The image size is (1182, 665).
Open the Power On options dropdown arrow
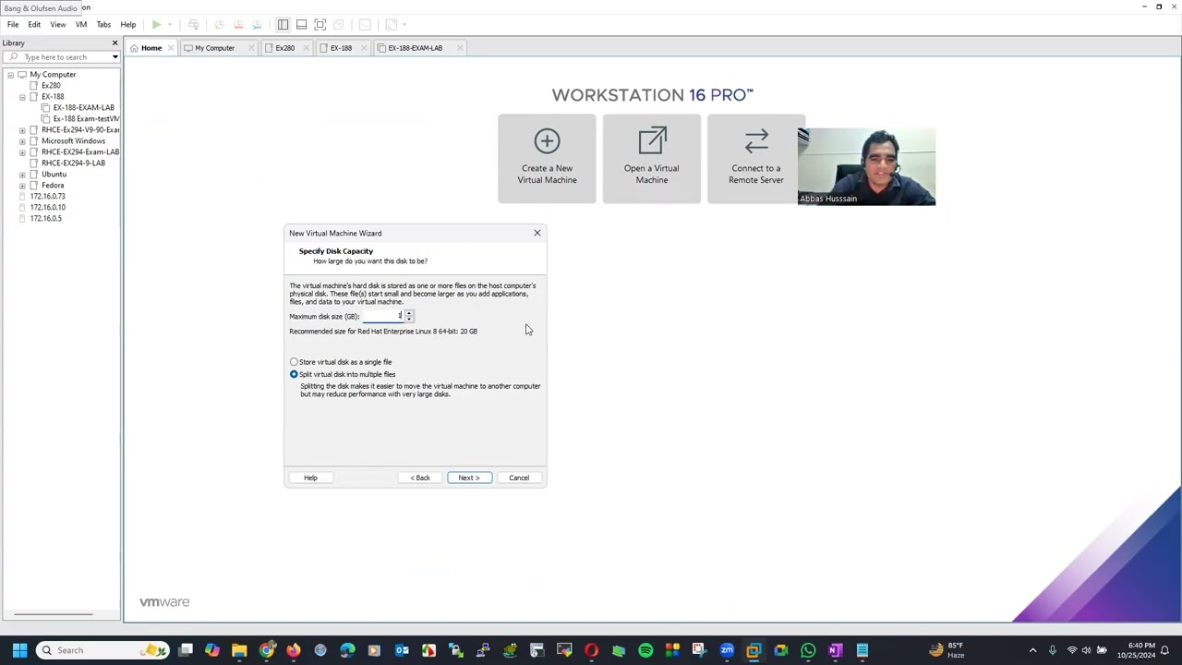point(170,24)
